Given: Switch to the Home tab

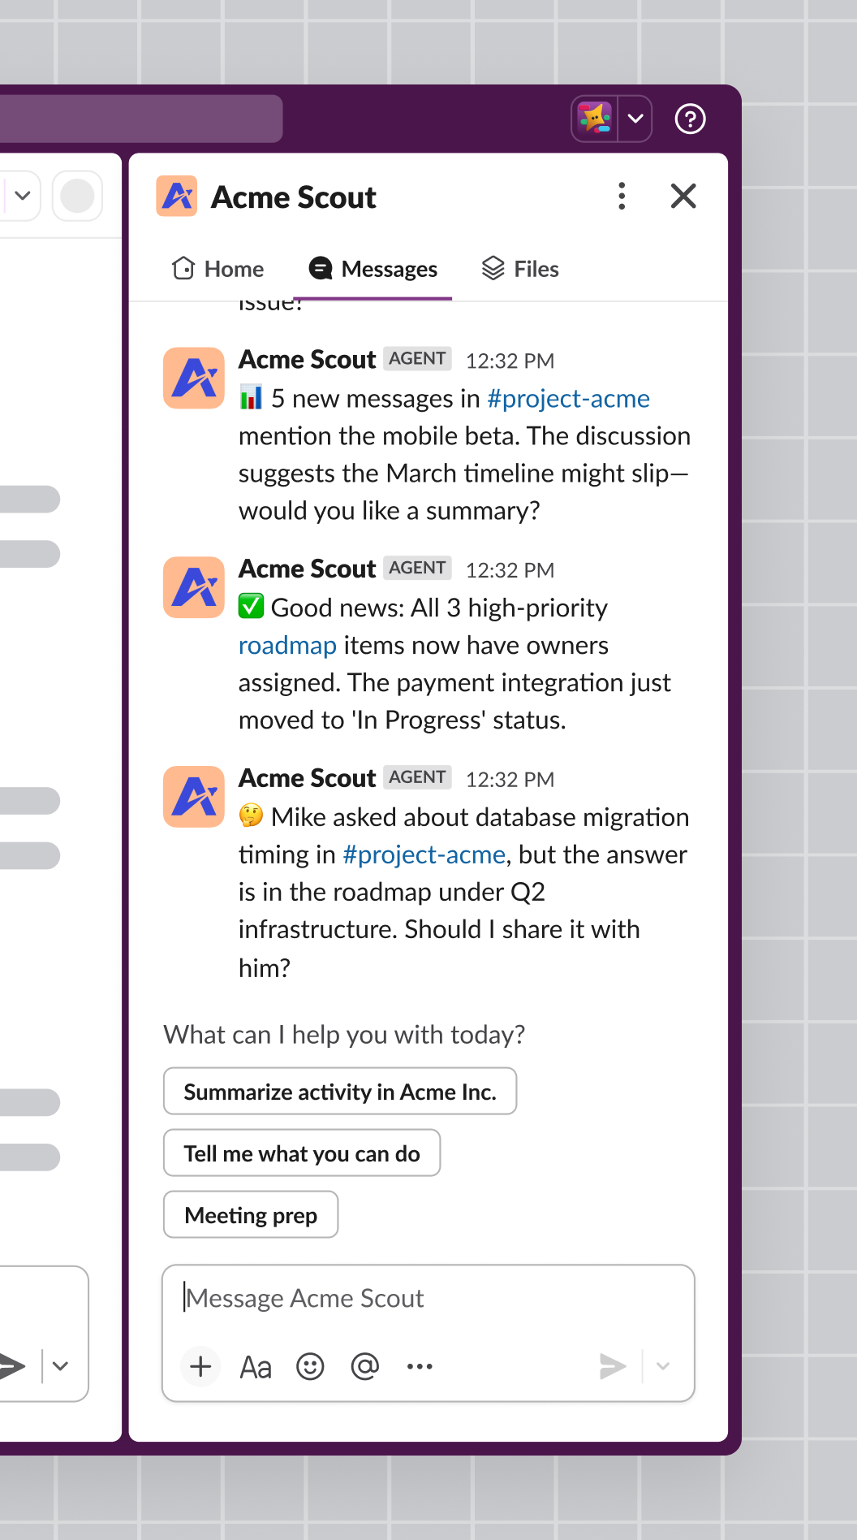Looking at the screenshot, I should pyautogui.click(x=217, y=269).
